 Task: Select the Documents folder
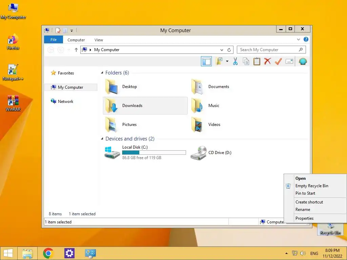pyautogui.click(x=231, y=87)
